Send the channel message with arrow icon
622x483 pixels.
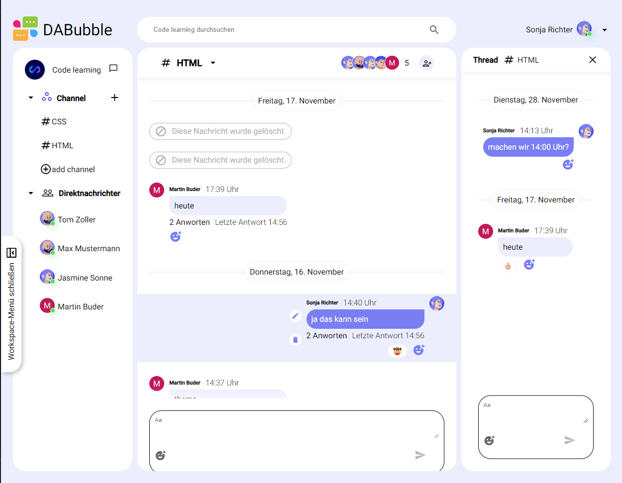tap(420, 455)
